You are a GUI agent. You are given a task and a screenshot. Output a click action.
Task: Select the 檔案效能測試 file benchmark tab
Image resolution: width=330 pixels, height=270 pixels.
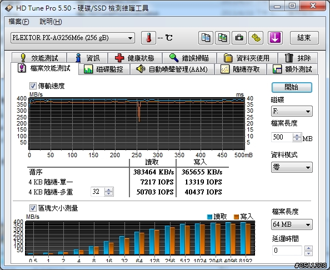(x=44, y=68)
